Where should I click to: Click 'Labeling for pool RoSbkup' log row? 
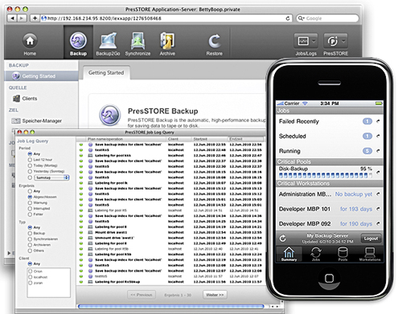coord(170,282)
